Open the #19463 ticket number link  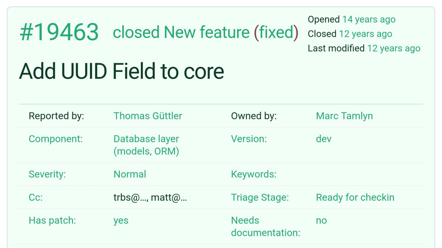[x=59, y=32]
